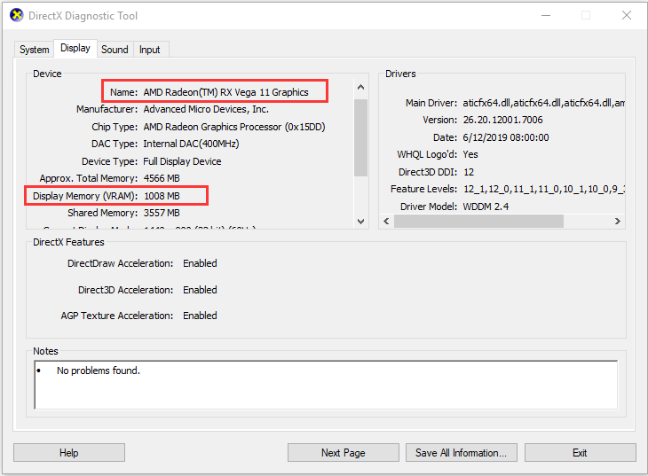The height and width of the screenshot is (476, 648).
Task: Click Drivers list scroll left arrow
Action: click(386, 222)
